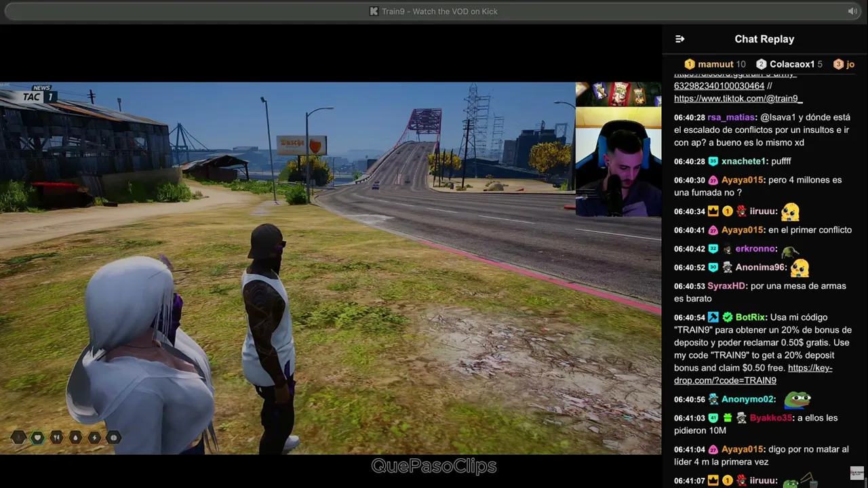
Task: Click the Pepe emote in Anonymo02's message
Action: [797, 399]
